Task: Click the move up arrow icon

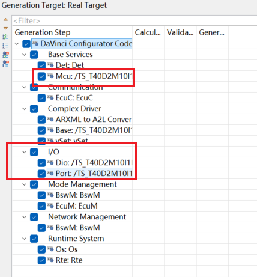Action: [x=5, y=20]
